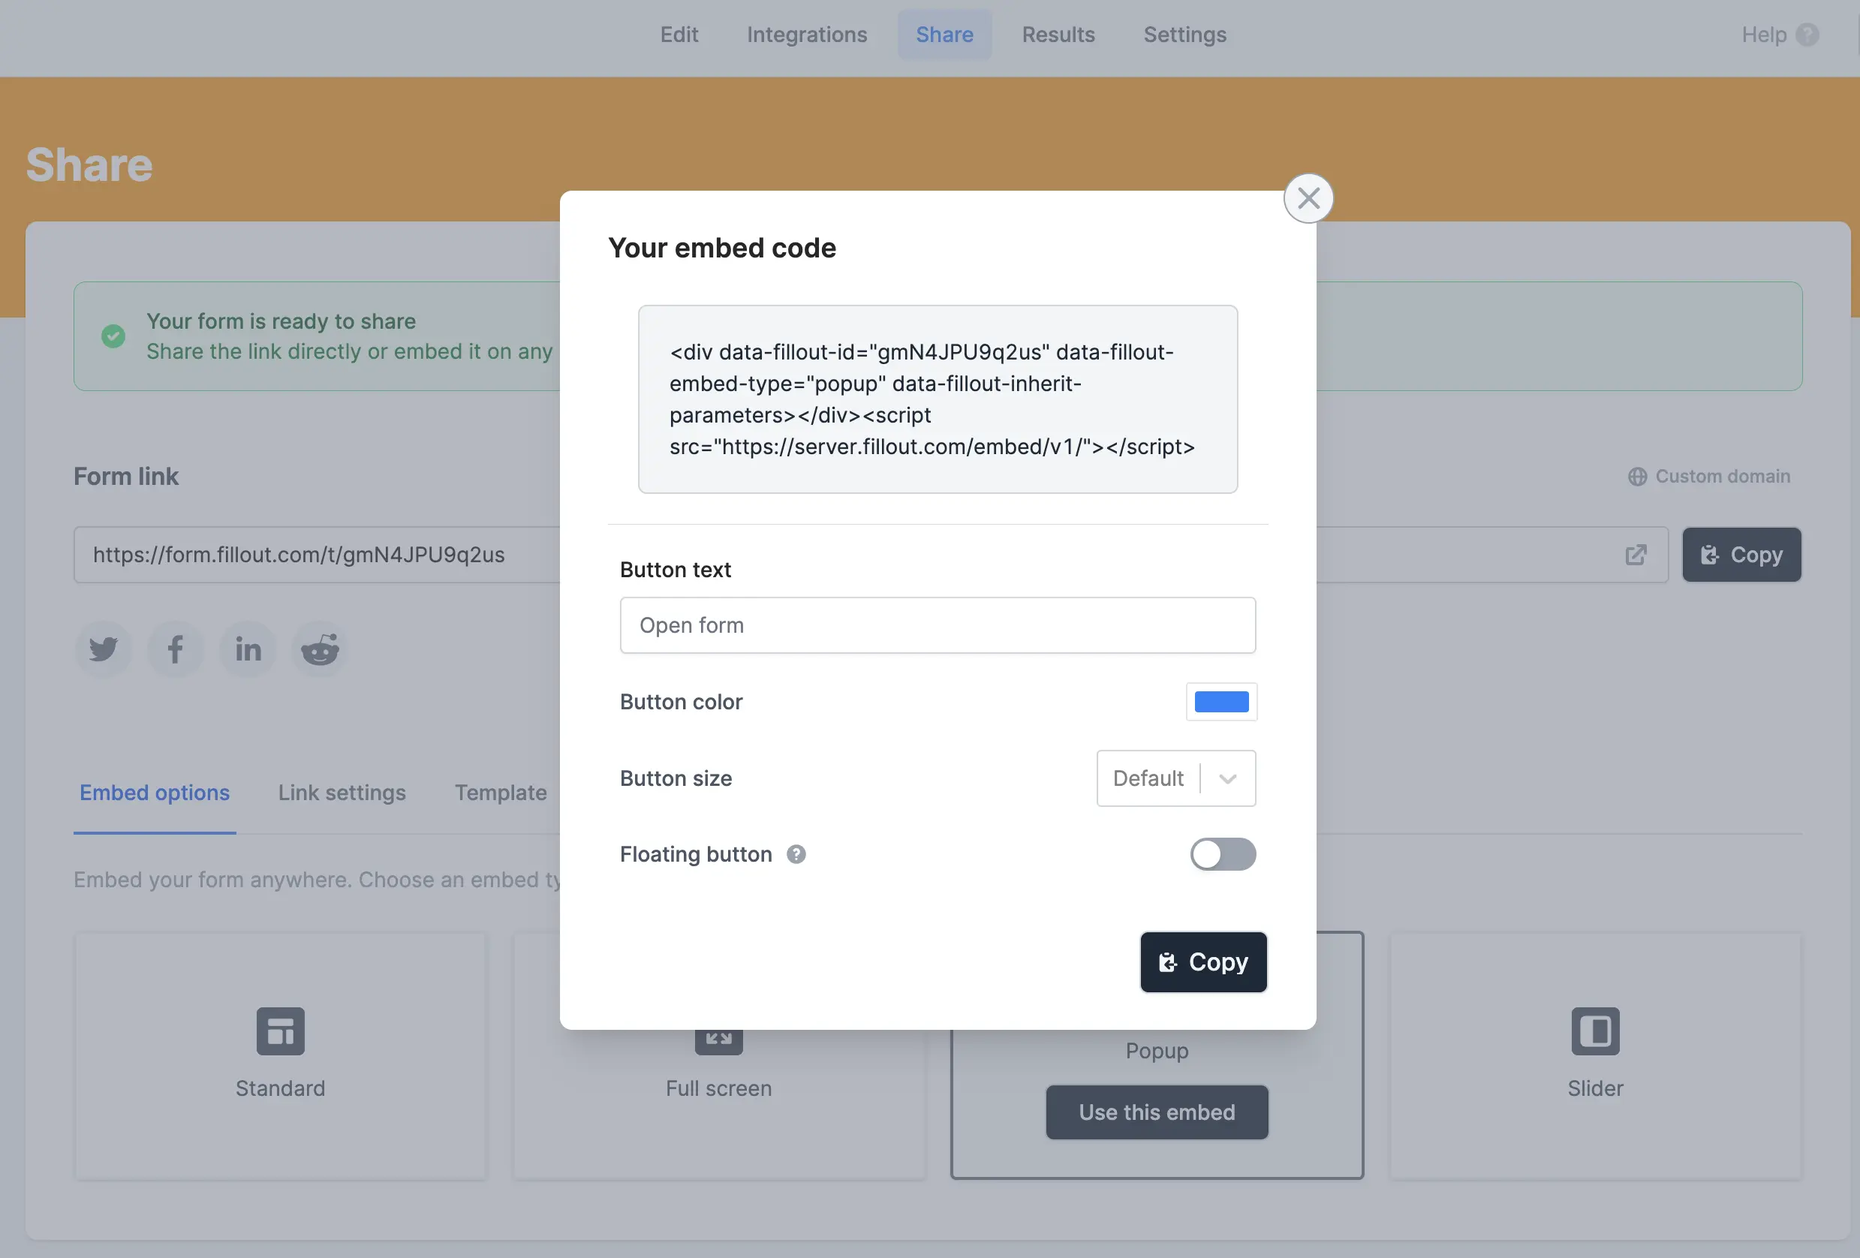
Task: Expand the Default size selector chevron
Action: (x=1227, y=778)
